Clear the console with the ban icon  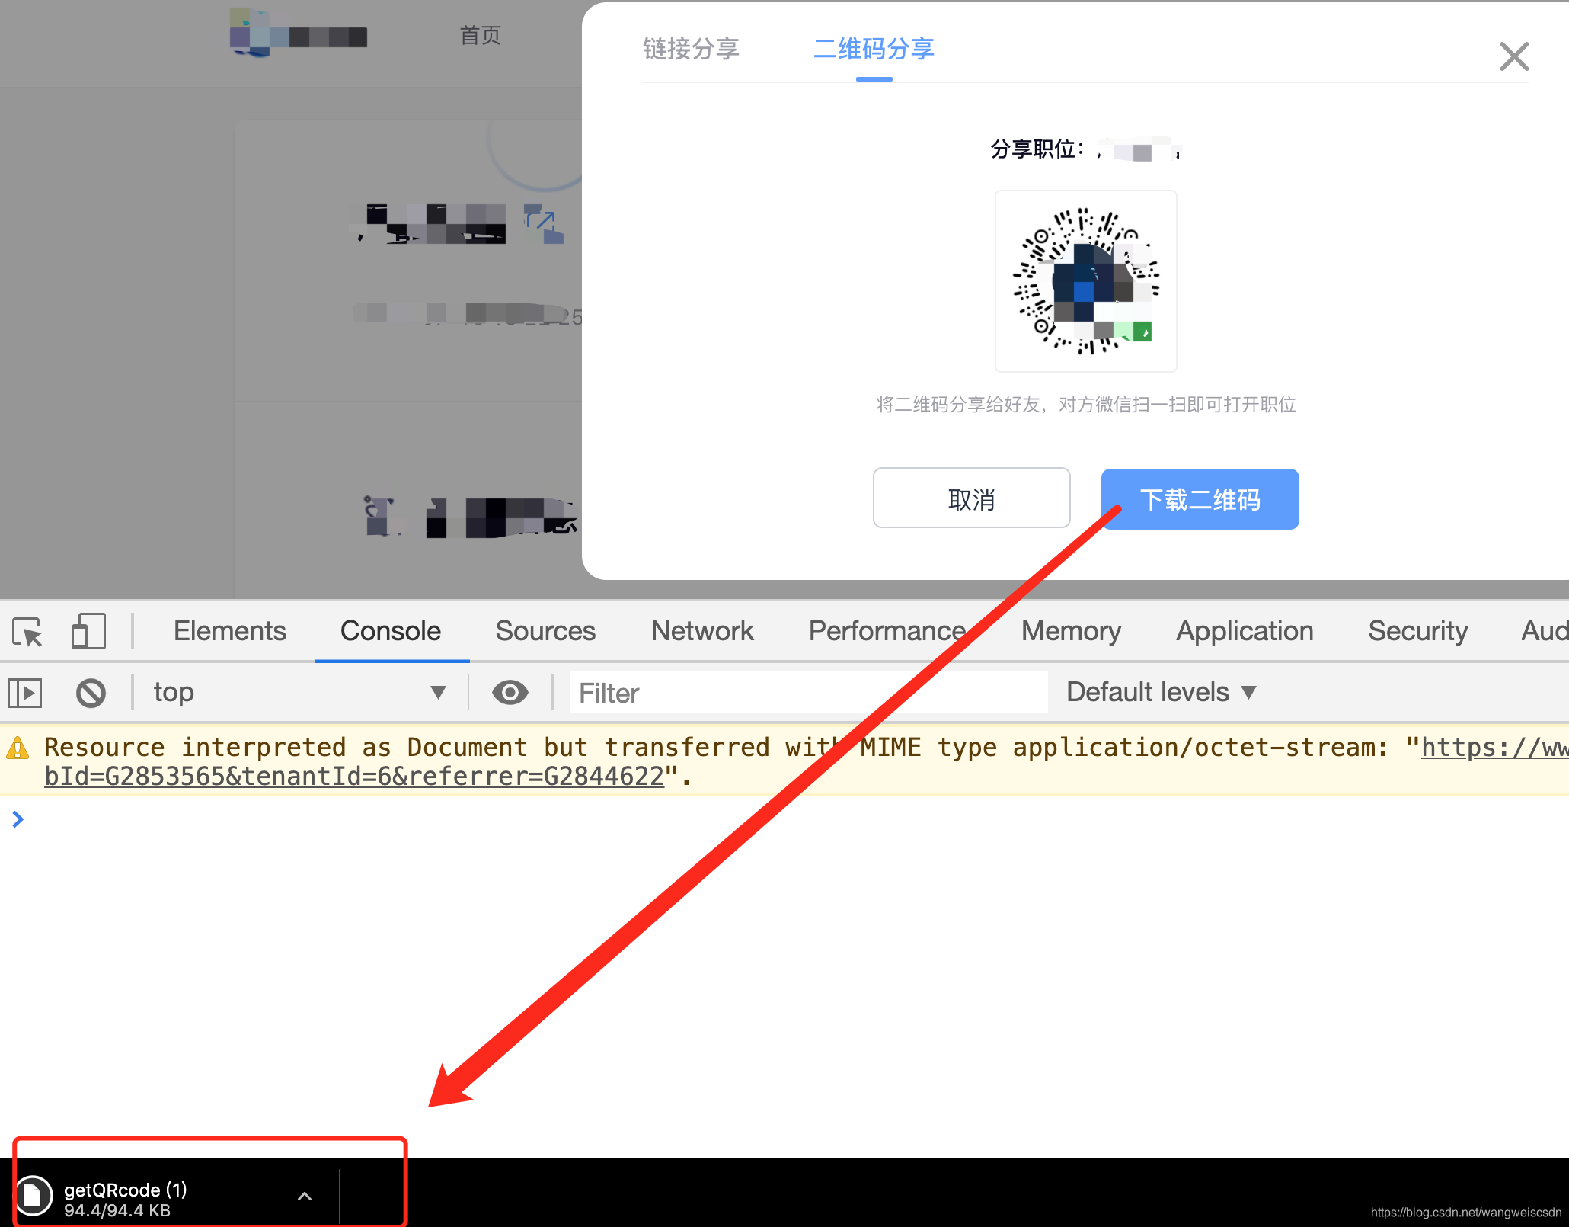(91, 693)
